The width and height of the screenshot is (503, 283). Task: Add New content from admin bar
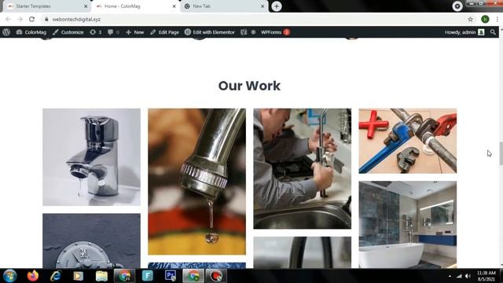(134, 32)
